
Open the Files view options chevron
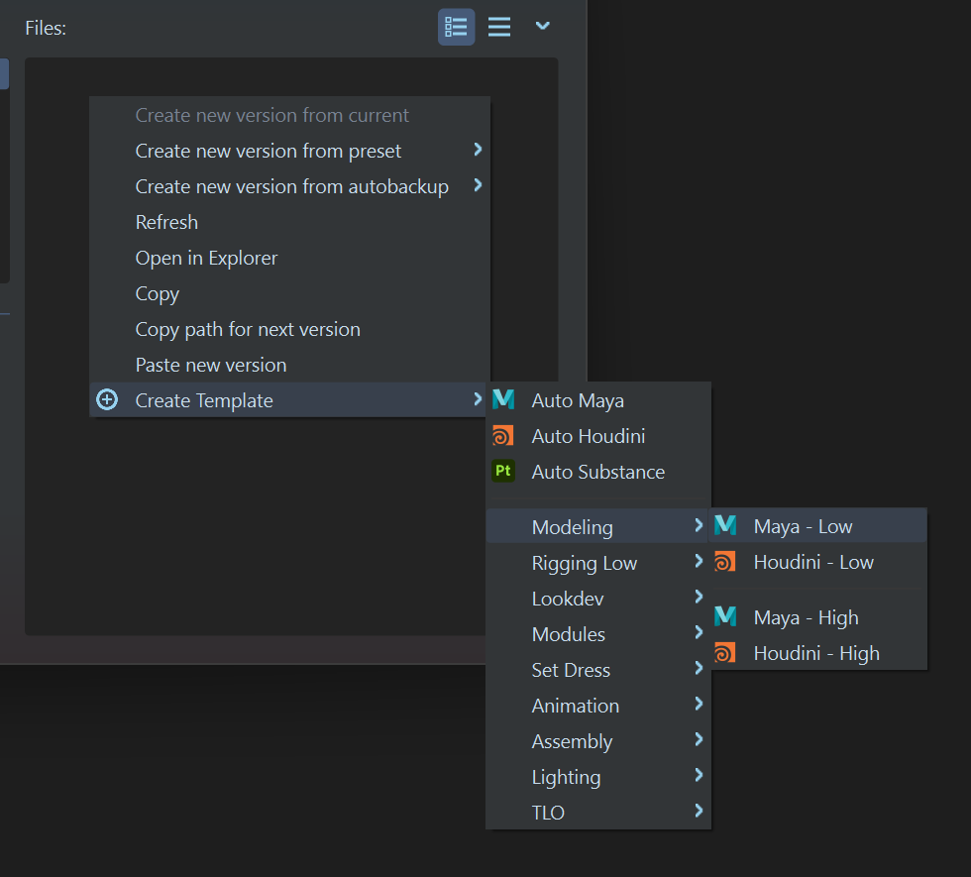pyautogui.click(x=543, y=26)
